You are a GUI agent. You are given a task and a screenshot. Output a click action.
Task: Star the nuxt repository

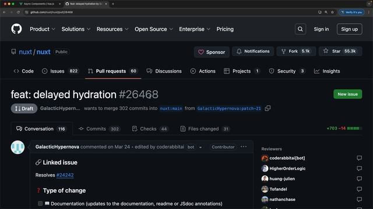point(340,51)
